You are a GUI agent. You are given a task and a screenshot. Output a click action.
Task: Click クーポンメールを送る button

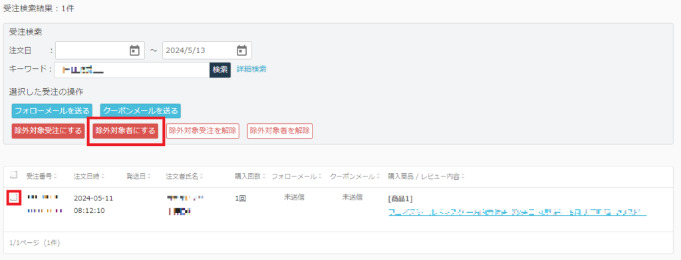click(140, 111)
